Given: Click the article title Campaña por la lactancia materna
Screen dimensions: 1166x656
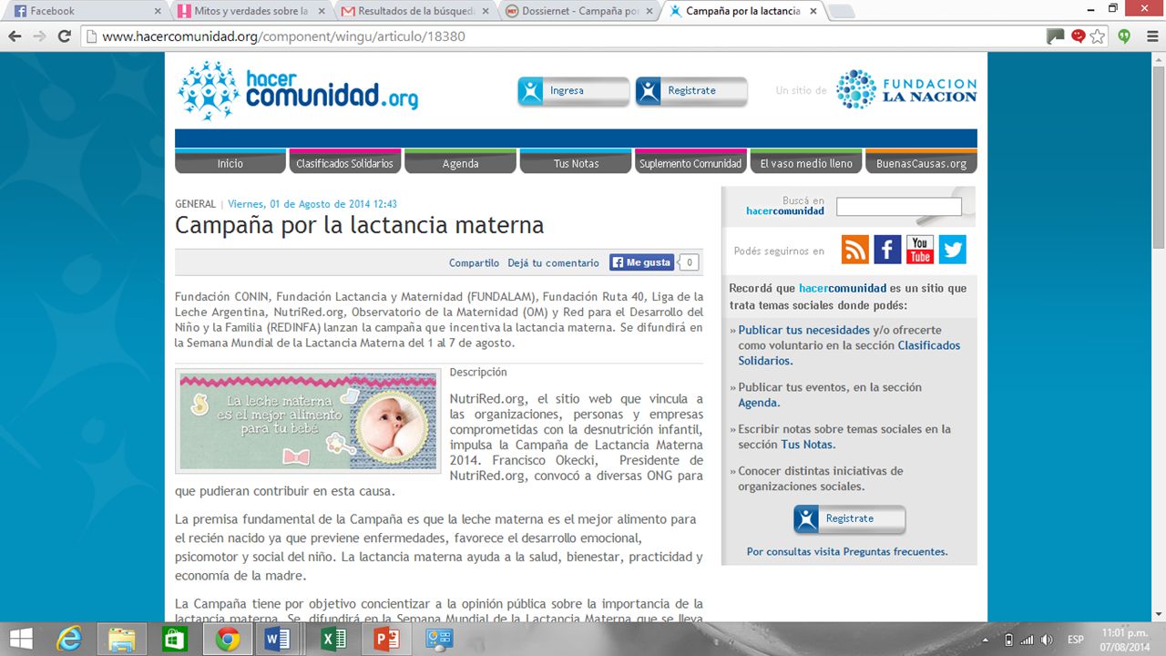Looking at the screenshot, I should pyautogui.click(x=359, y=226).
